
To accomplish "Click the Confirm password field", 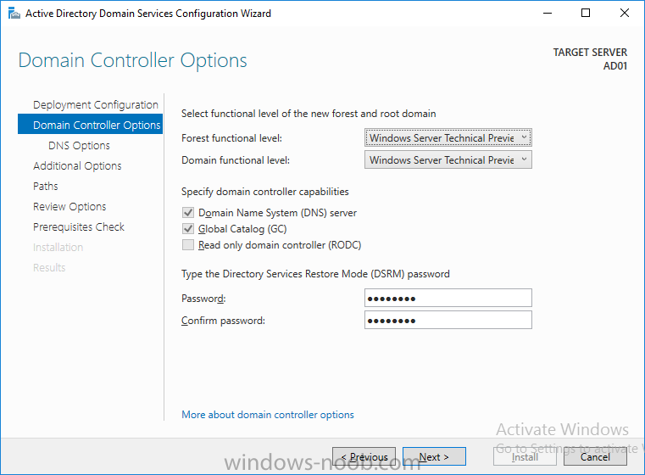I will [448, 320].
